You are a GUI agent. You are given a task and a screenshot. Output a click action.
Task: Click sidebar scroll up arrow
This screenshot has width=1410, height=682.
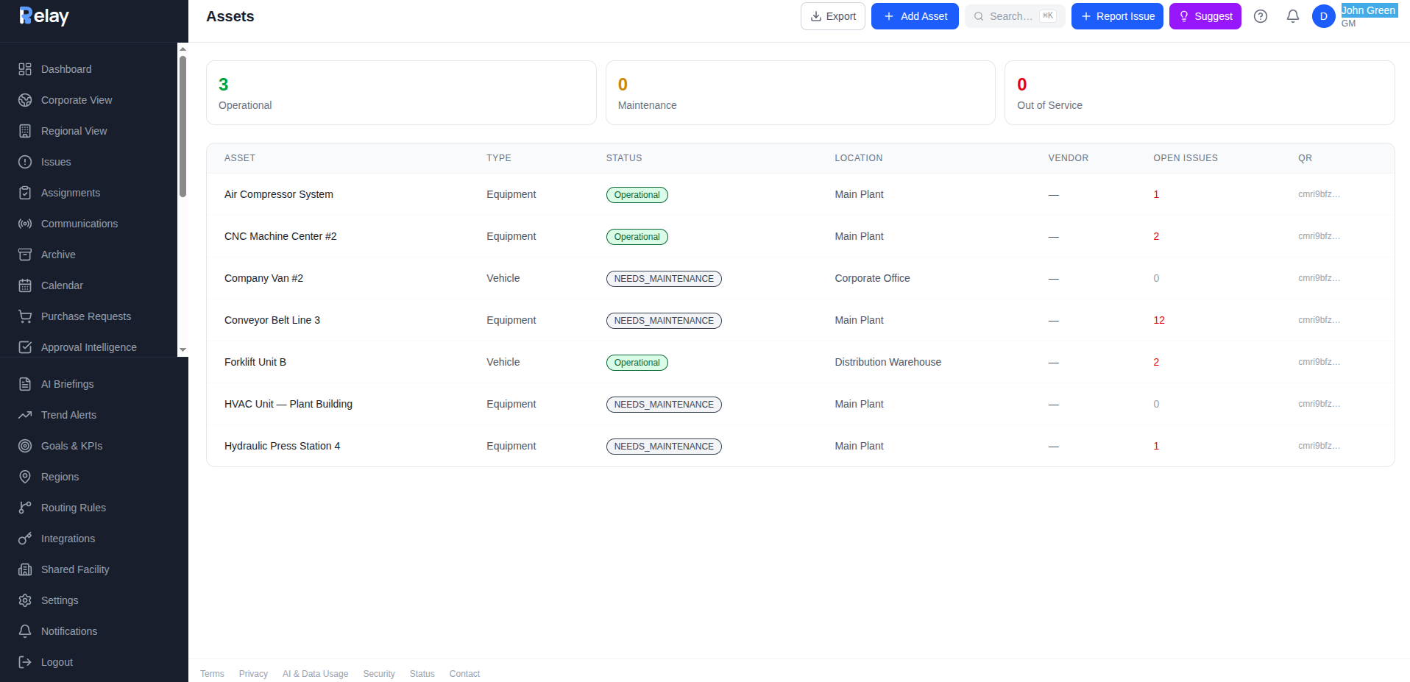click(x=183, y=49)
